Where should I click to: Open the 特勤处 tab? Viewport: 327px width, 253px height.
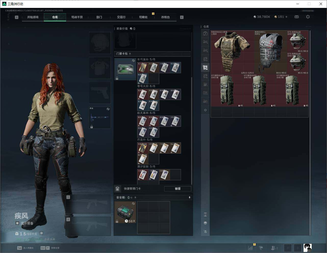point(143,17)
